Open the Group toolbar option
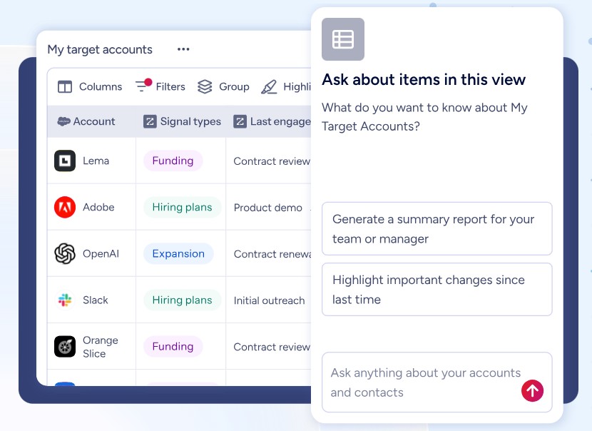The width and height of the screenshot is (592, 431). point(223,87)
